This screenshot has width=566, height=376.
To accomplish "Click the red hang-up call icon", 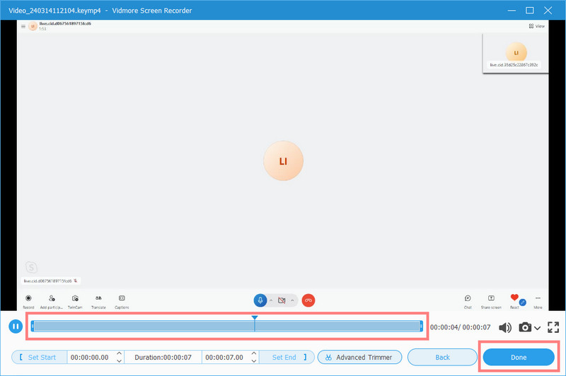I will click(308, 300).
